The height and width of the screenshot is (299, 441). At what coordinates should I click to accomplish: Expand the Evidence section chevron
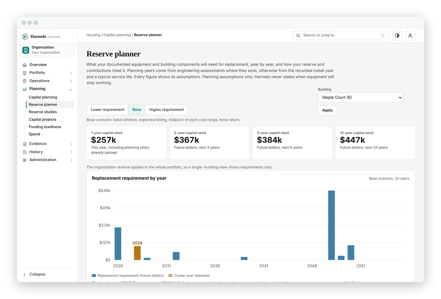(71, 144)
